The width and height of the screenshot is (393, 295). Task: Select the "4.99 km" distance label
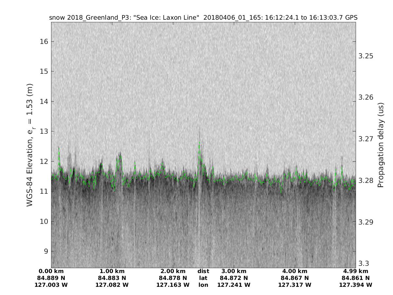click(x=356, y=271)
